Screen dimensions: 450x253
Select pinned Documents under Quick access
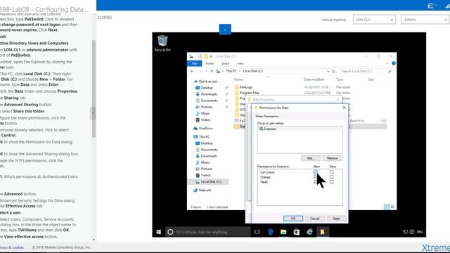[x=209, y=100]
